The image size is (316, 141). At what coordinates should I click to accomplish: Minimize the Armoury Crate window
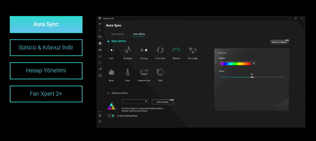click(x=289, y=18)
